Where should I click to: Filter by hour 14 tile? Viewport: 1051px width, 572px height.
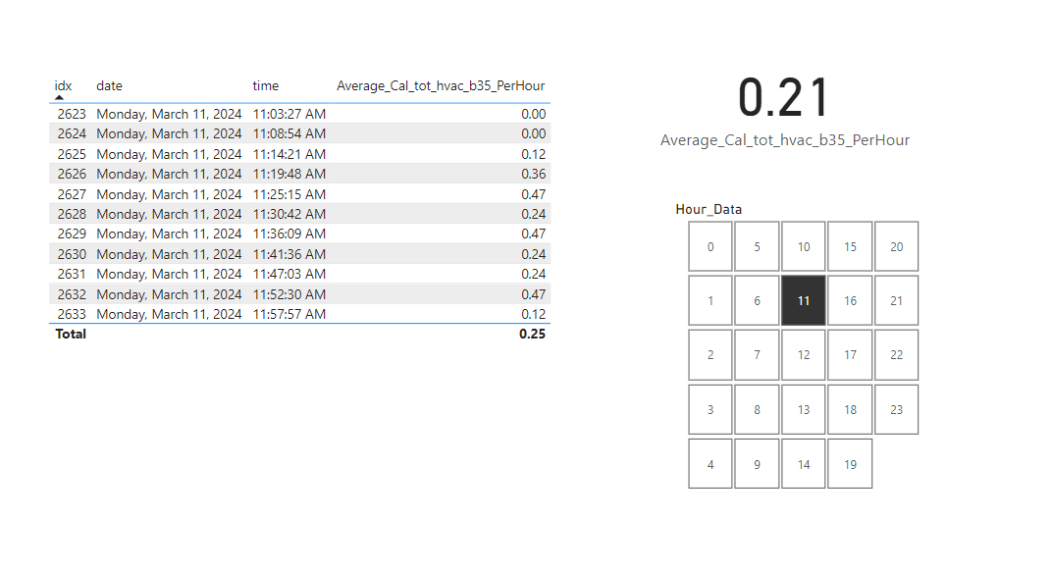[x=803, y=463]
